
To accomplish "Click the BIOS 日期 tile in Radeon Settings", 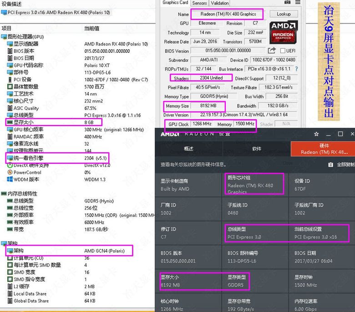I will 322,257.
